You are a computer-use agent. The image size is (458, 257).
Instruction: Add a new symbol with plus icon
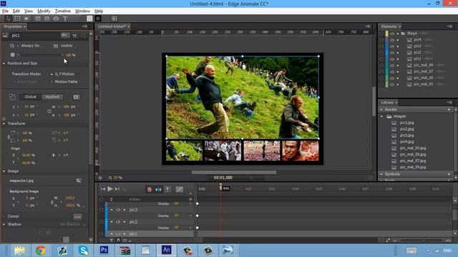pos(449,174)
